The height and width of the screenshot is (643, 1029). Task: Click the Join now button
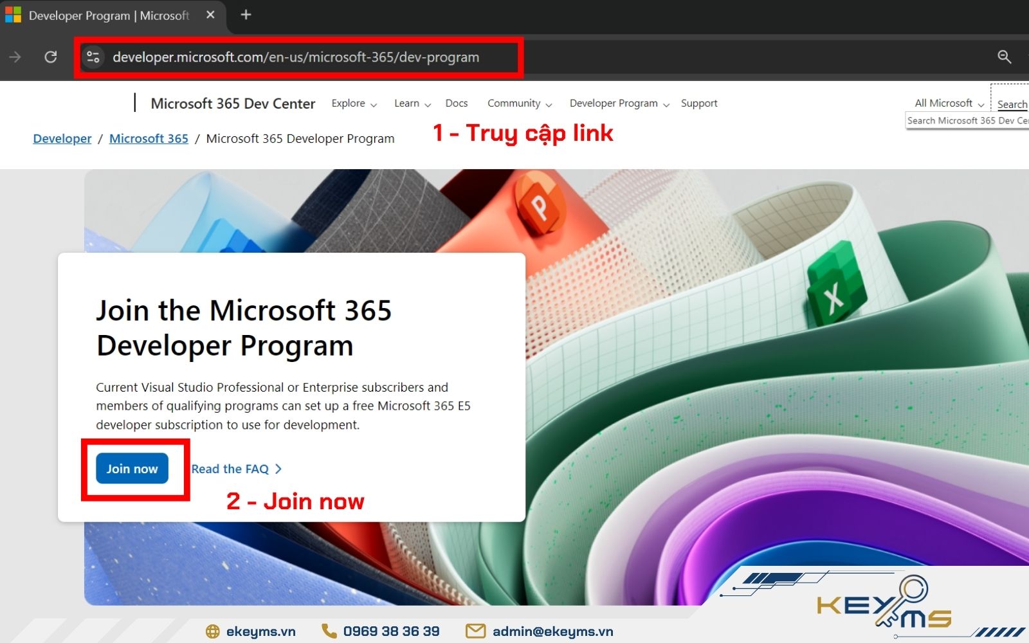tap(132, 469)
